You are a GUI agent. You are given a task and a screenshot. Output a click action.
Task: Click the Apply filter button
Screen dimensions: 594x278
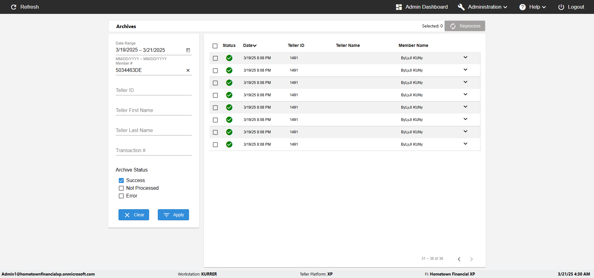click(173, 215)
